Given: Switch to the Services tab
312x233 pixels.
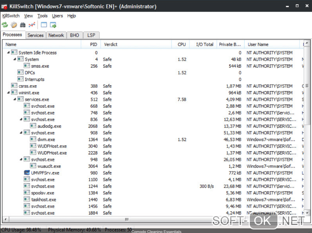Looking at the screenshot, I should [36, 35].
